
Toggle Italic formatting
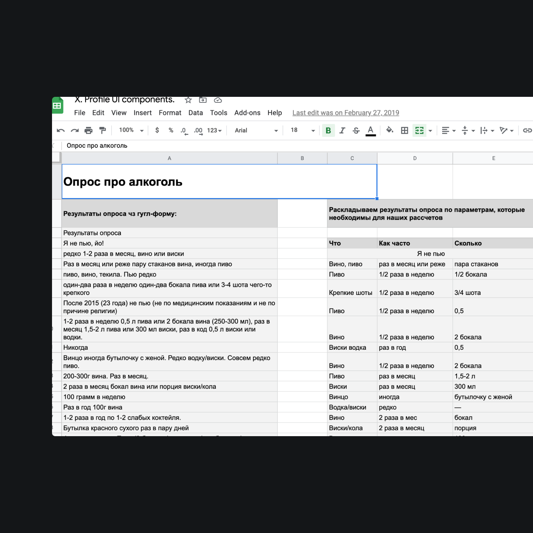(x=342, y=130)
